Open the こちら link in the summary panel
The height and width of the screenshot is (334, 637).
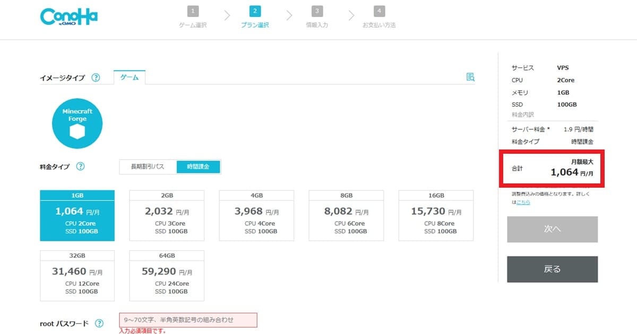[523, 202]
